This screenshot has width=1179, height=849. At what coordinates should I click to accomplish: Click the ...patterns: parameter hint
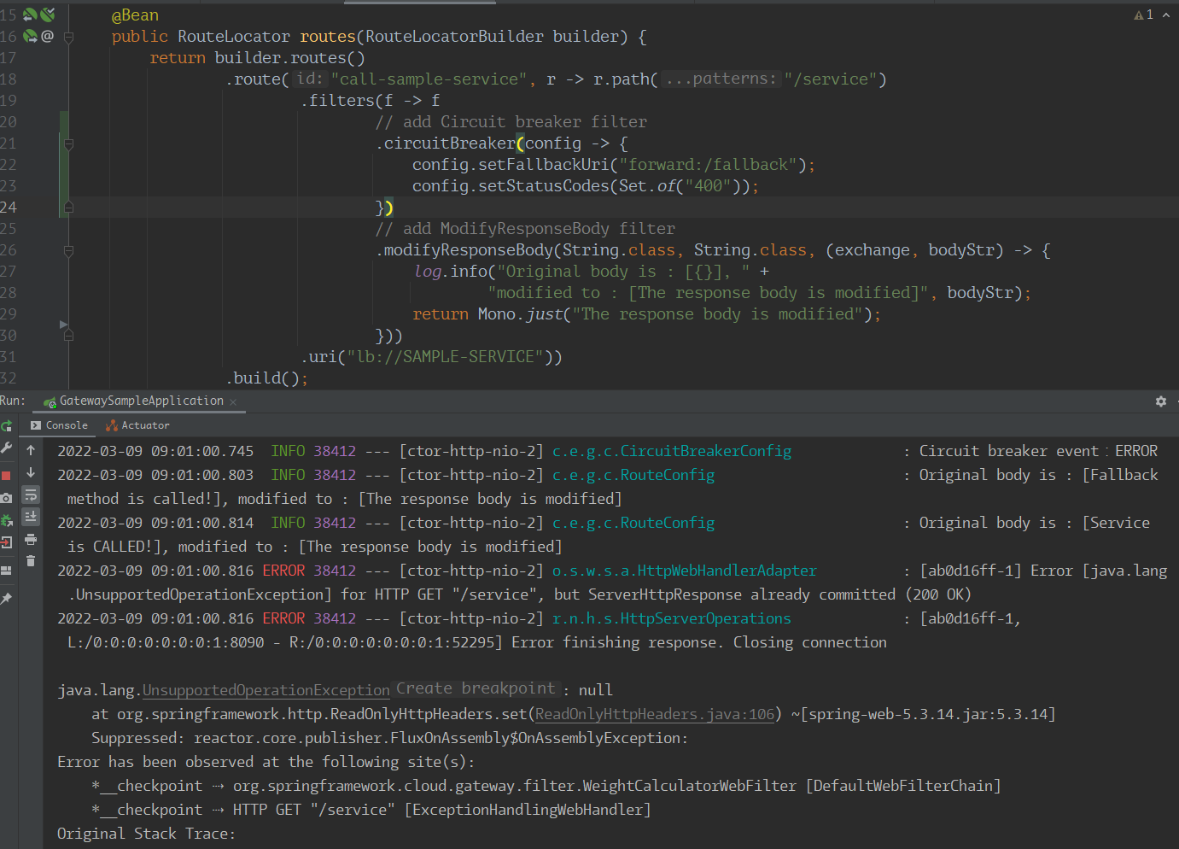[721, 79]
